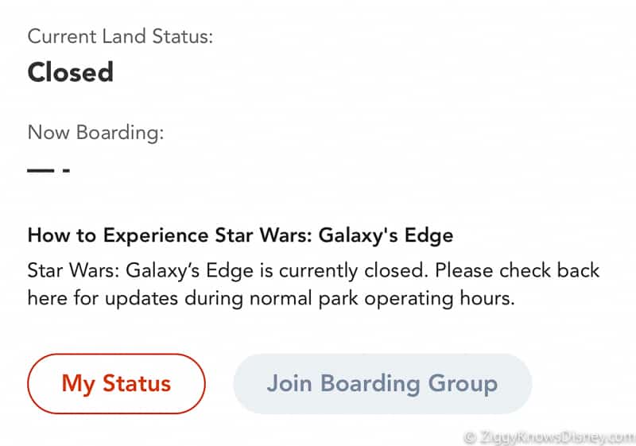636x446 pixels.
Task: Click the word "Group" in the grey button
Action: click(463, 383)
